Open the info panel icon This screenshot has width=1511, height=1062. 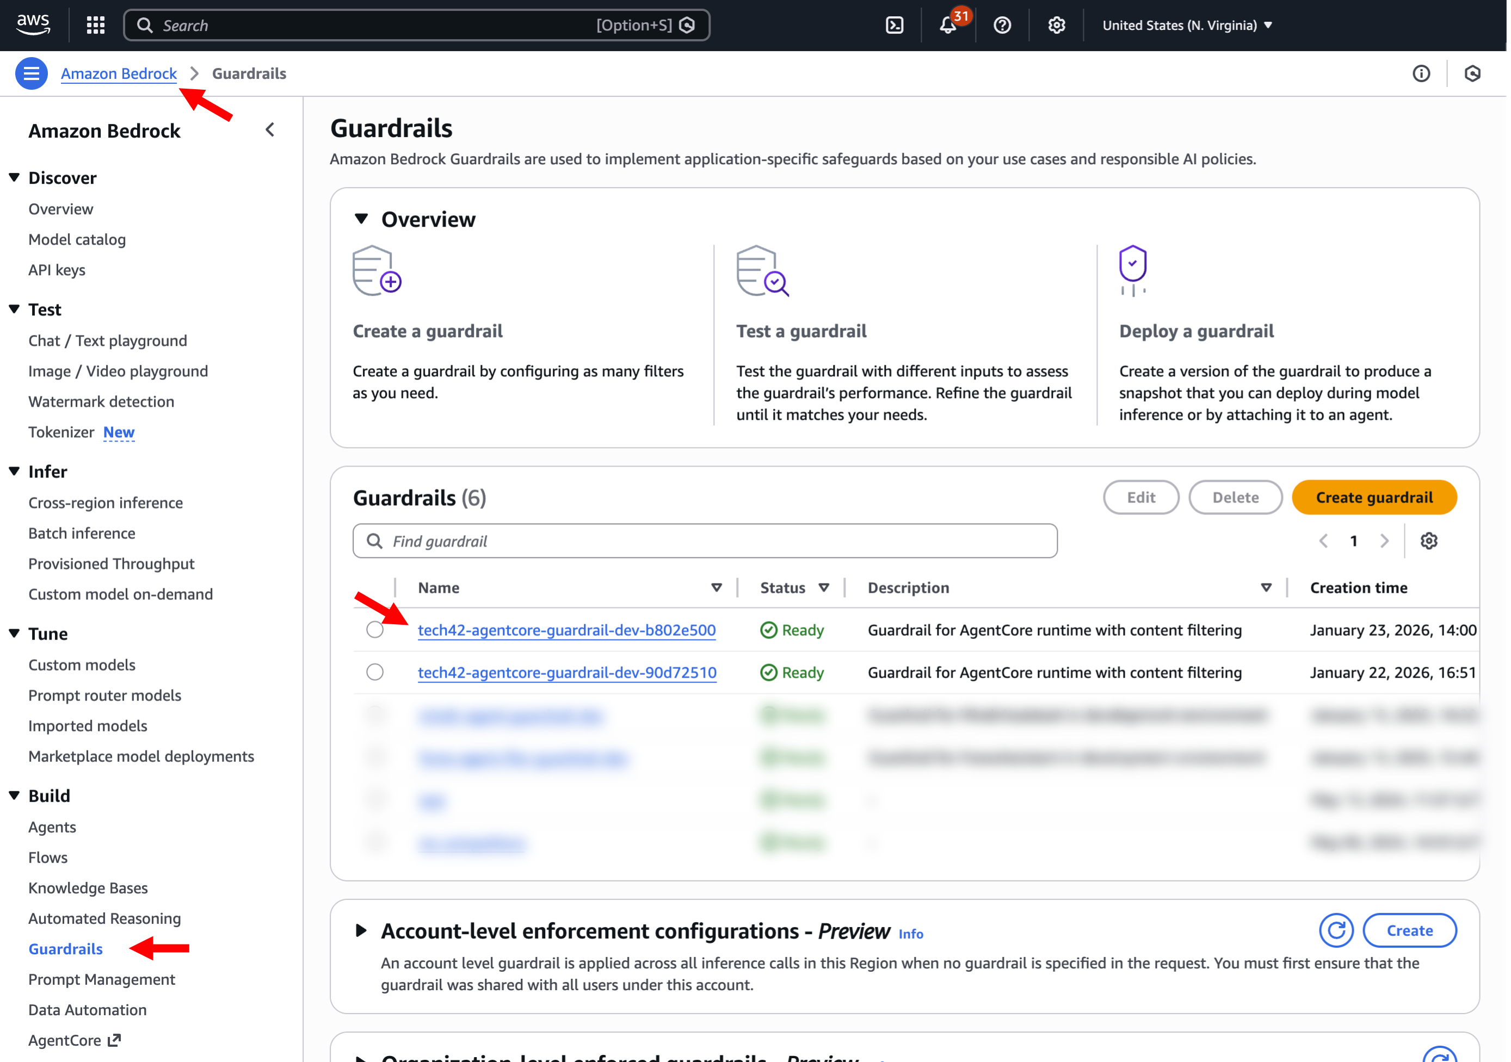[x=1422, y=73]
